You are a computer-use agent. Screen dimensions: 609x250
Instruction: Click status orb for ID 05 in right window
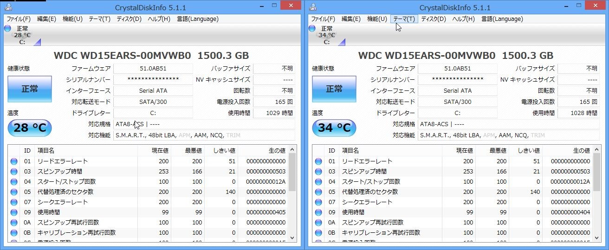pos(318,192)
